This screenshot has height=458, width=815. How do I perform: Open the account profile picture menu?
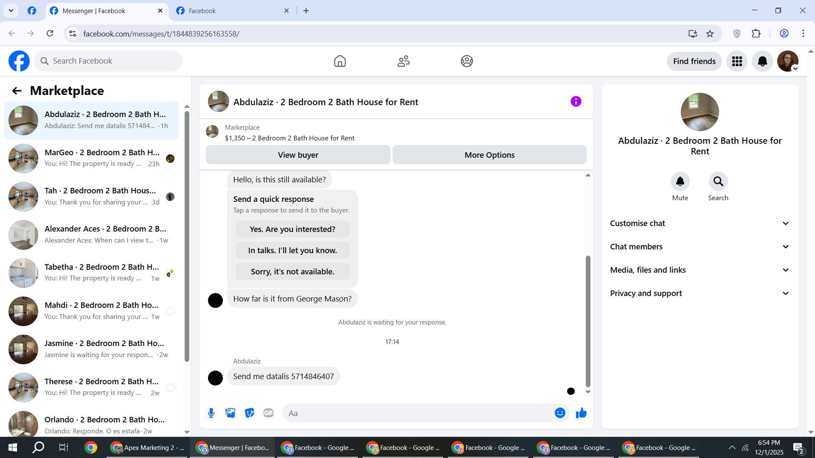(788, 61)
